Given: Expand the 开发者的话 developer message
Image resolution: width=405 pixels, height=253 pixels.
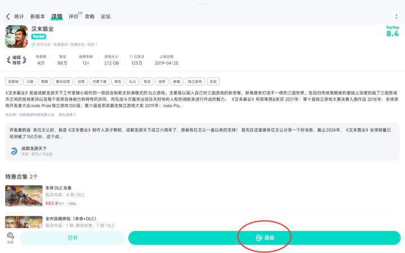Looking at the screenshot, I should pos(200,133).
